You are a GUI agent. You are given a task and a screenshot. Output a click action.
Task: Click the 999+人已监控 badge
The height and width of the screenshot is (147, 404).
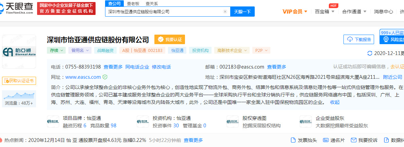click(x=392, y=33)
